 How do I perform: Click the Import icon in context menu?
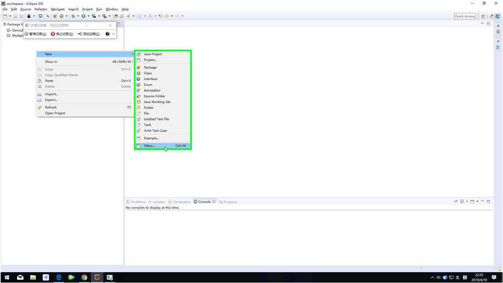(39, 94)
